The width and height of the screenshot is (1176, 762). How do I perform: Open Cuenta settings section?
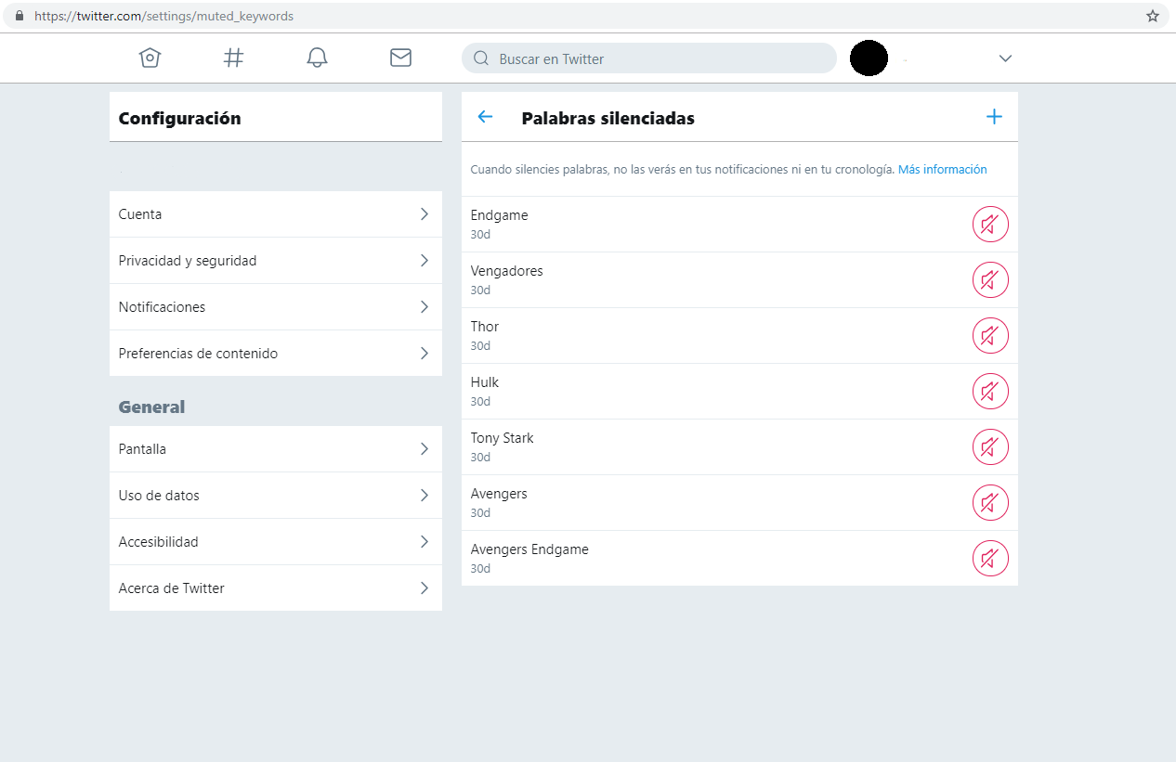click(x=275, y=214)
